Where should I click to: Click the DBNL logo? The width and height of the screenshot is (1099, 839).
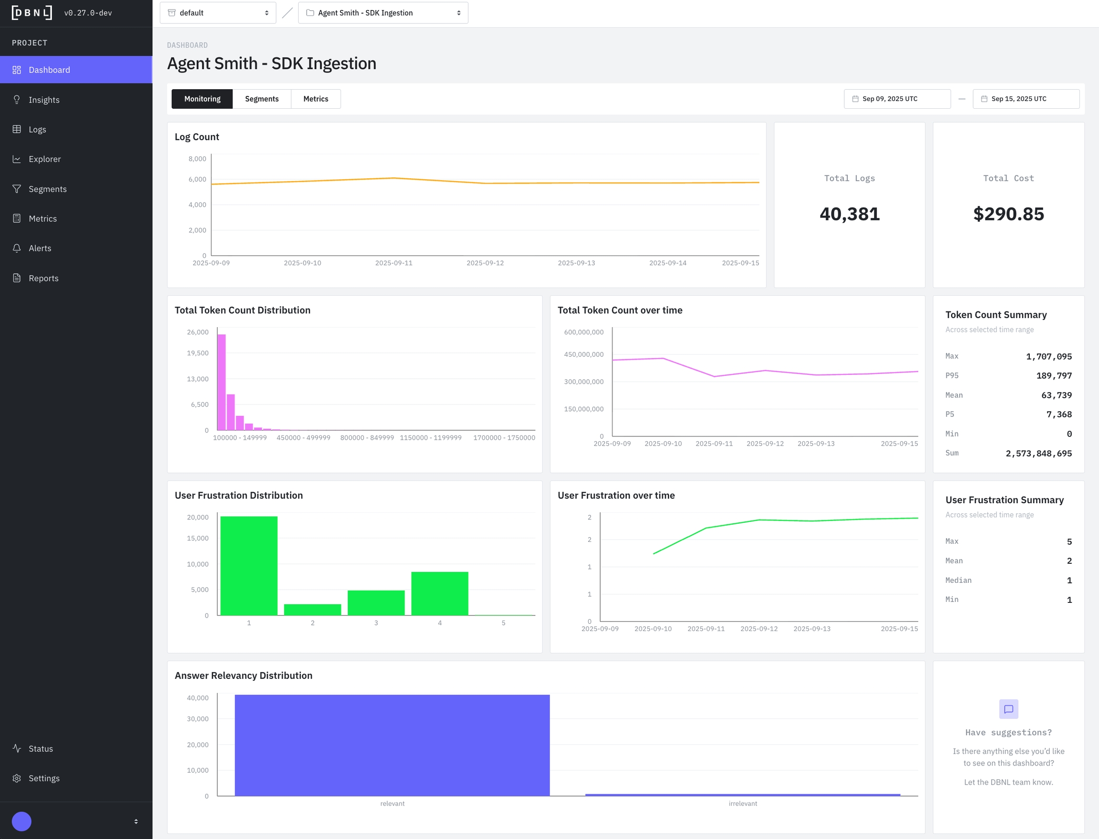click(31, 12)
